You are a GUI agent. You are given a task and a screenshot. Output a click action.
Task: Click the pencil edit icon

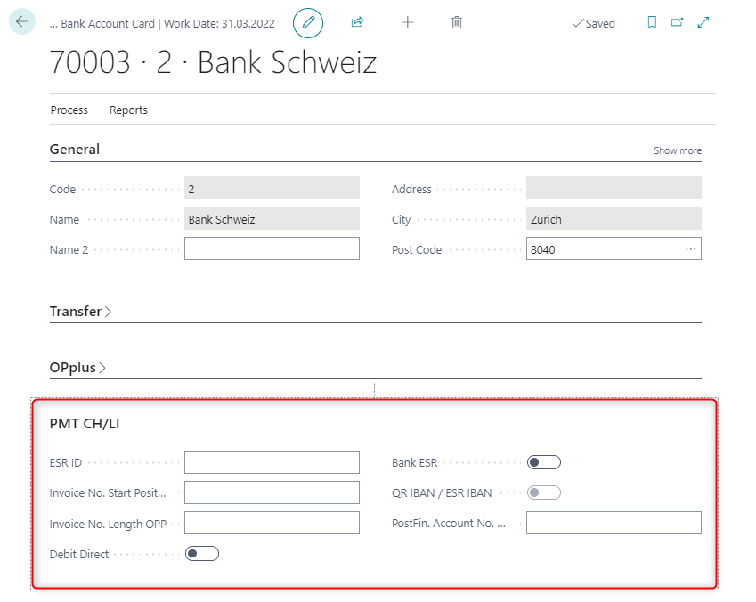click(x=308, y=22)
